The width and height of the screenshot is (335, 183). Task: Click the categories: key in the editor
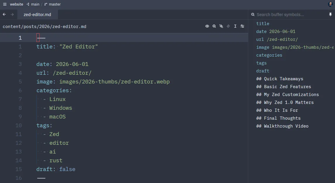(x=54, y=90)
